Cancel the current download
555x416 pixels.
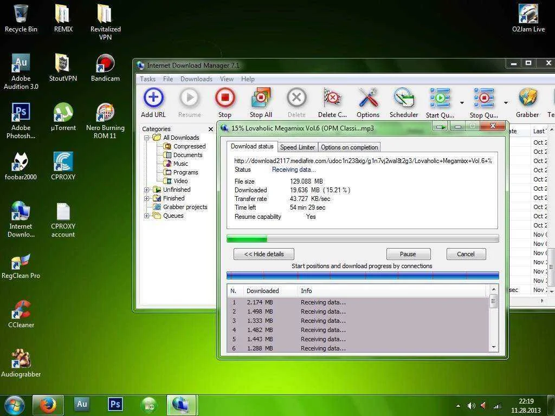pos(466,254)
